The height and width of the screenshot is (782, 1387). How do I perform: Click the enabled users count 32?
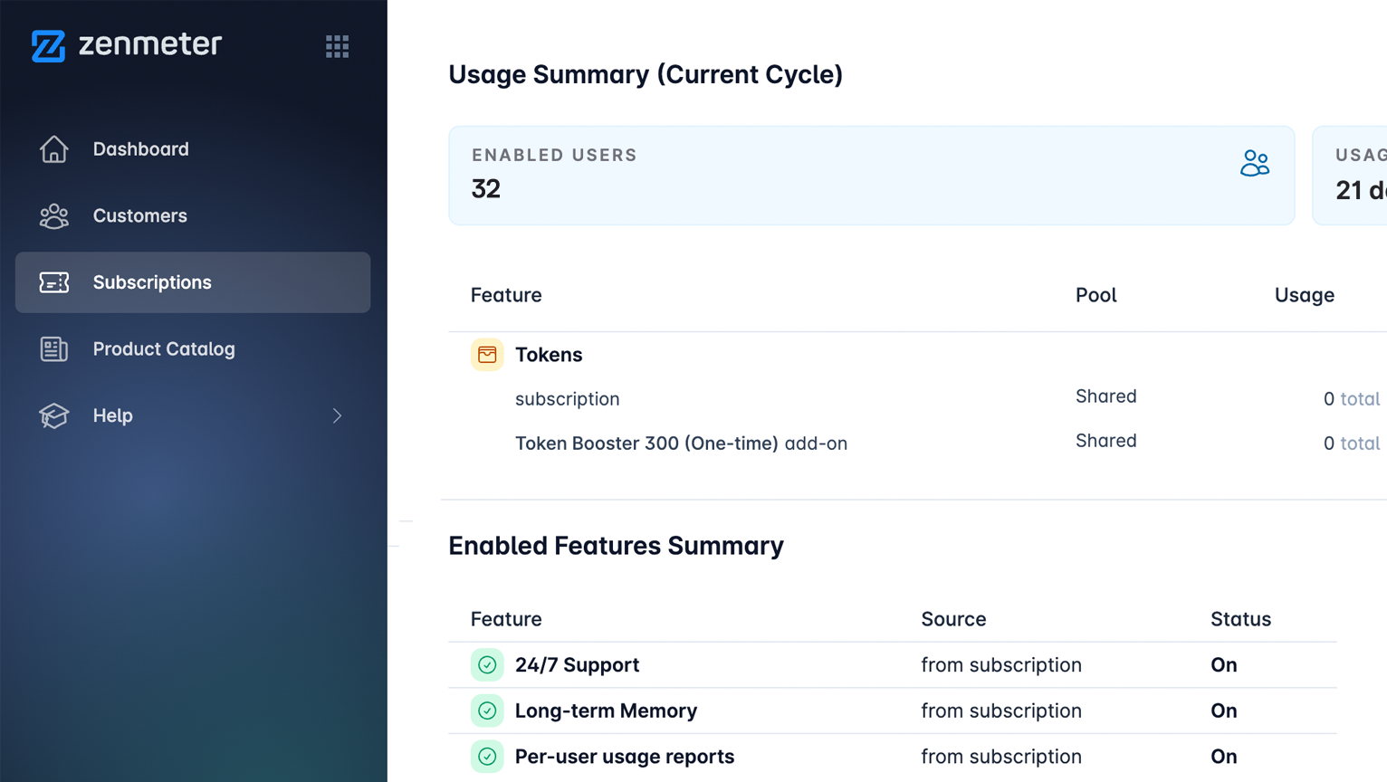pyautogui.click(x=486, y=189)
